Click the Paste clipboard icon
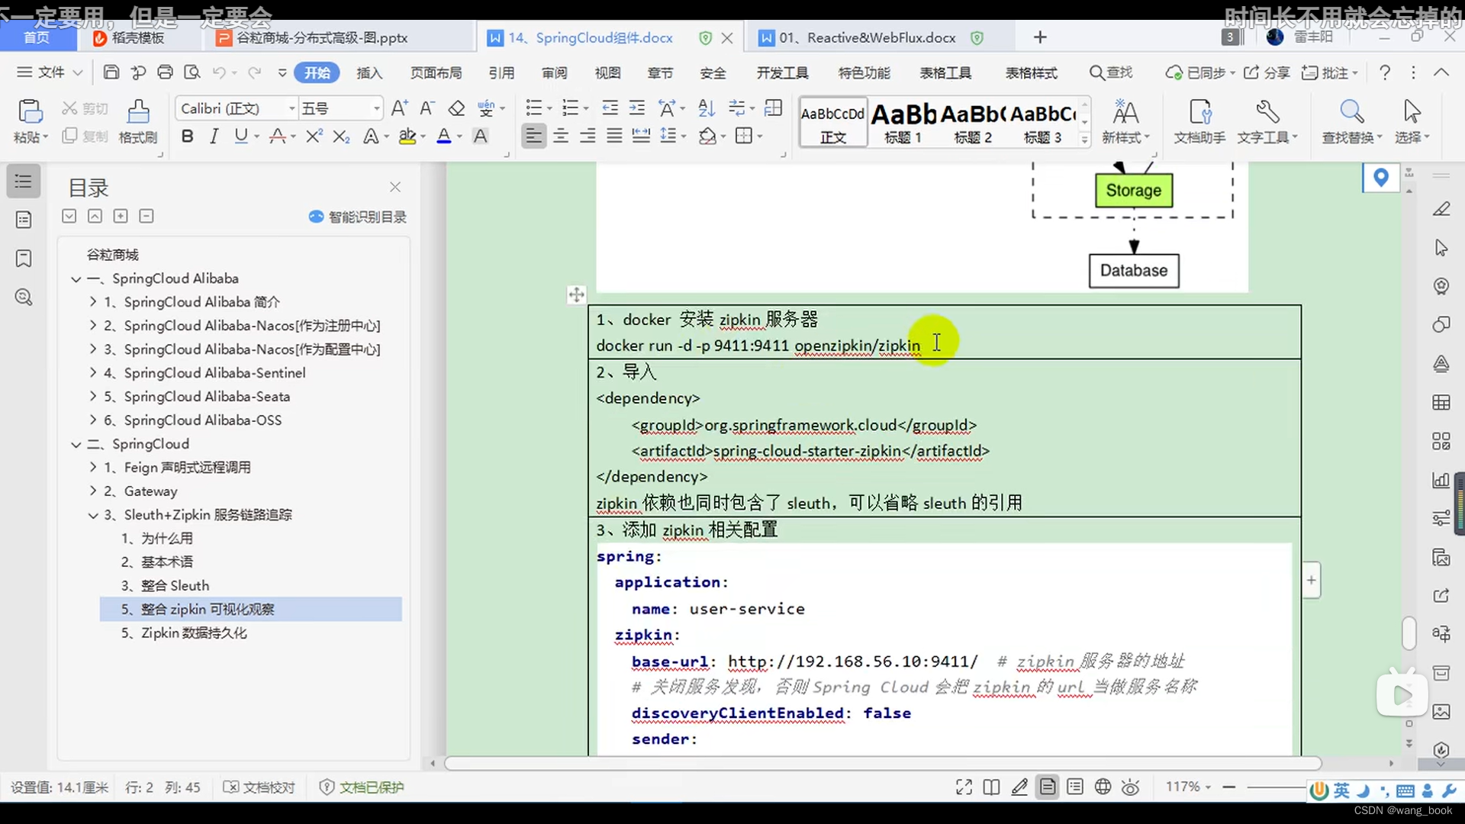Screen dimensions: 1465x824 coord(30,111)
